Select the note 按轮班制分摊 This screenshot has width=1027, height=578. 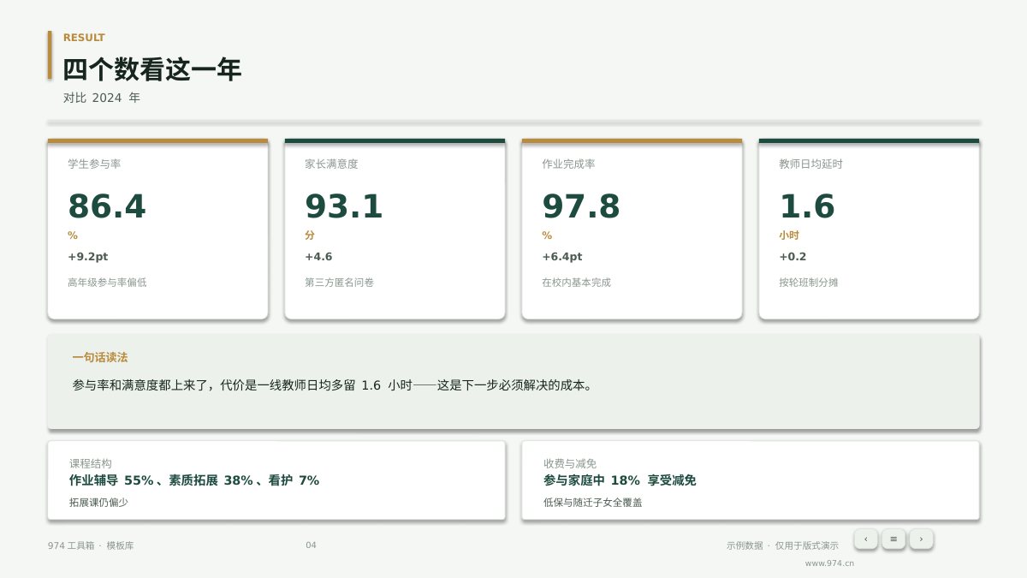808,283
